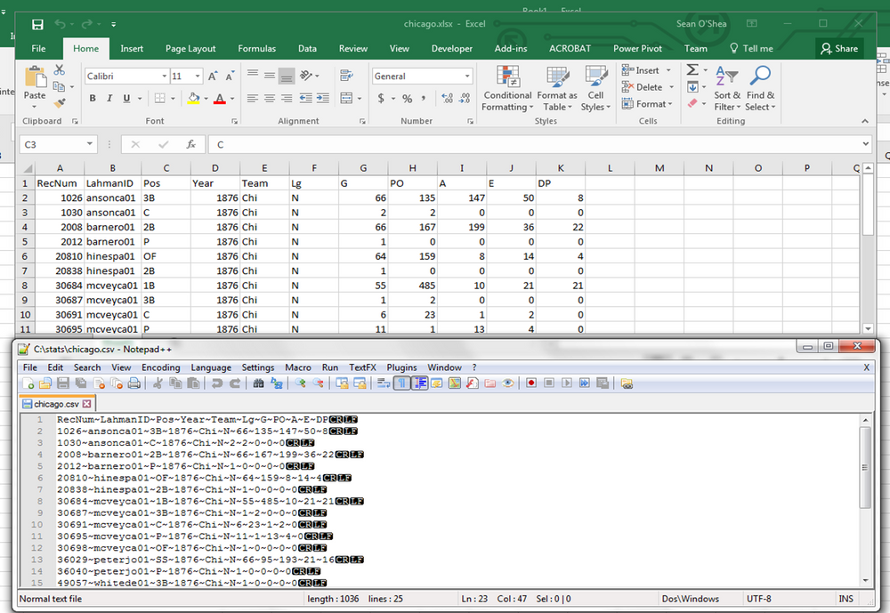The width and height of the screenshot is (890, 613).
Task: Toggle word wrap in Notepad++
Action: [382, 383]
